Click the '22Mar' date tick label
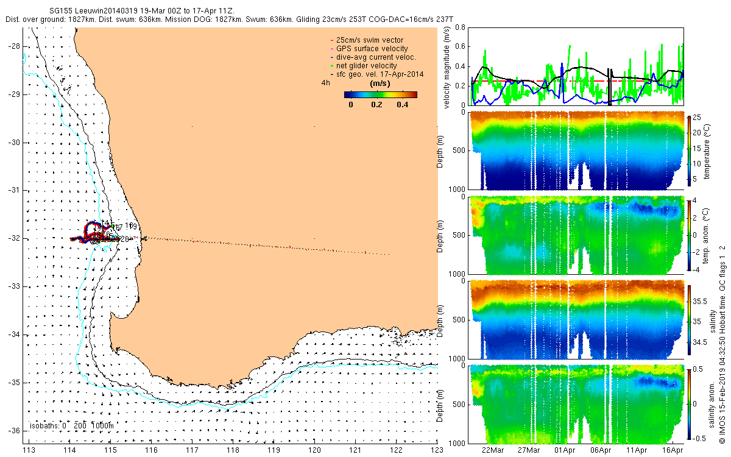The width and height of the screenshot is (731, 457). click(493, 450)
